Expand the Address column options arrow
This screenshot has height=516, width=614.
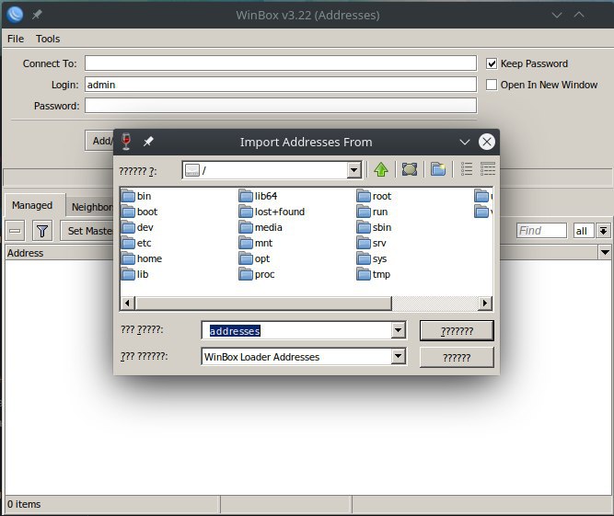605,252
